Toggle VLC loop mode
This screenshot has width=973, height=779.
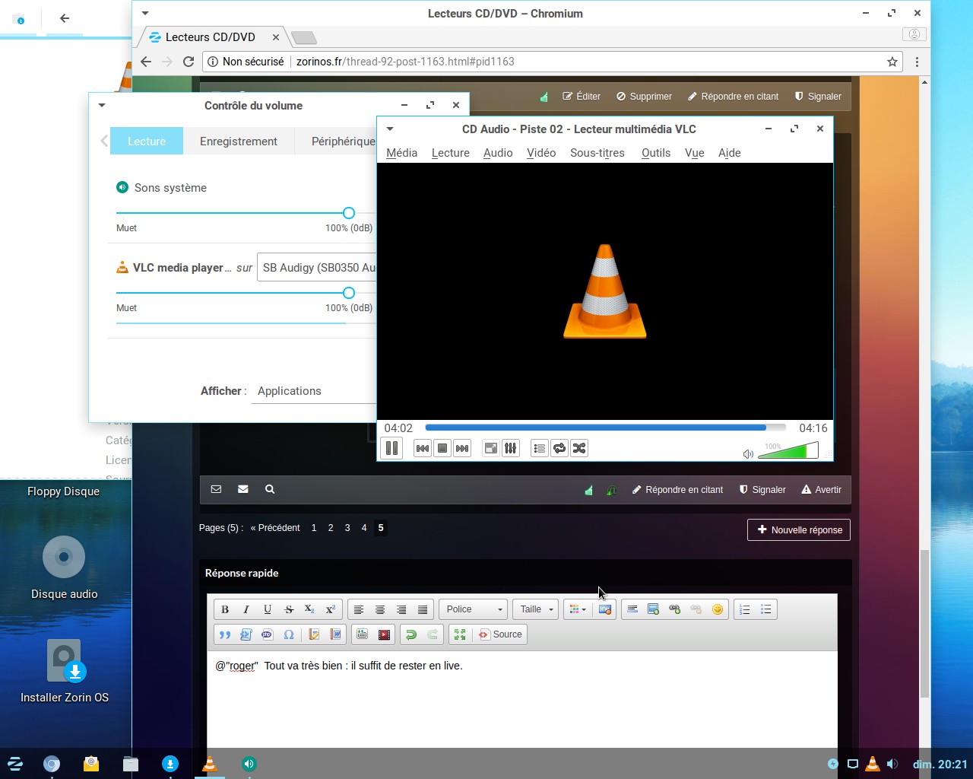click(x=559, y=448)
